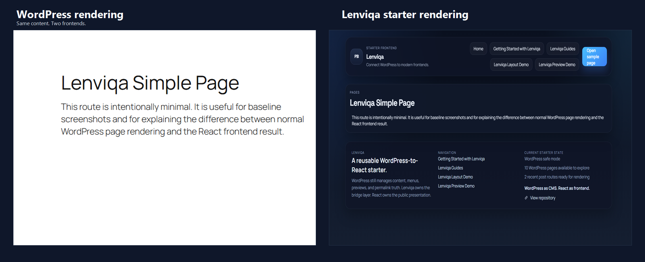The width and height of the screenshot is (645, 262).
Task: Follow footer link Lenviqa Guides
Action: pos(450,168)
